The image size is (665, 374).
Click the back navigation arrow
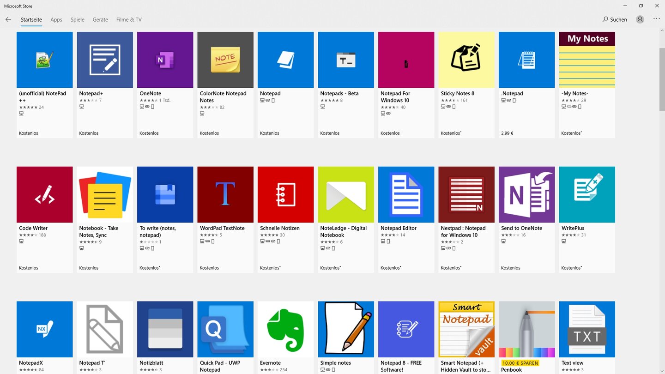(8, 19)
